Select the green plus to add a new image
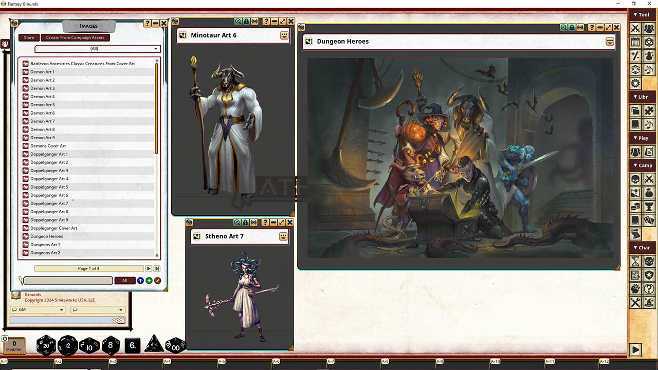Viewport: 658px width, 370px height. (x=149, y=281)
